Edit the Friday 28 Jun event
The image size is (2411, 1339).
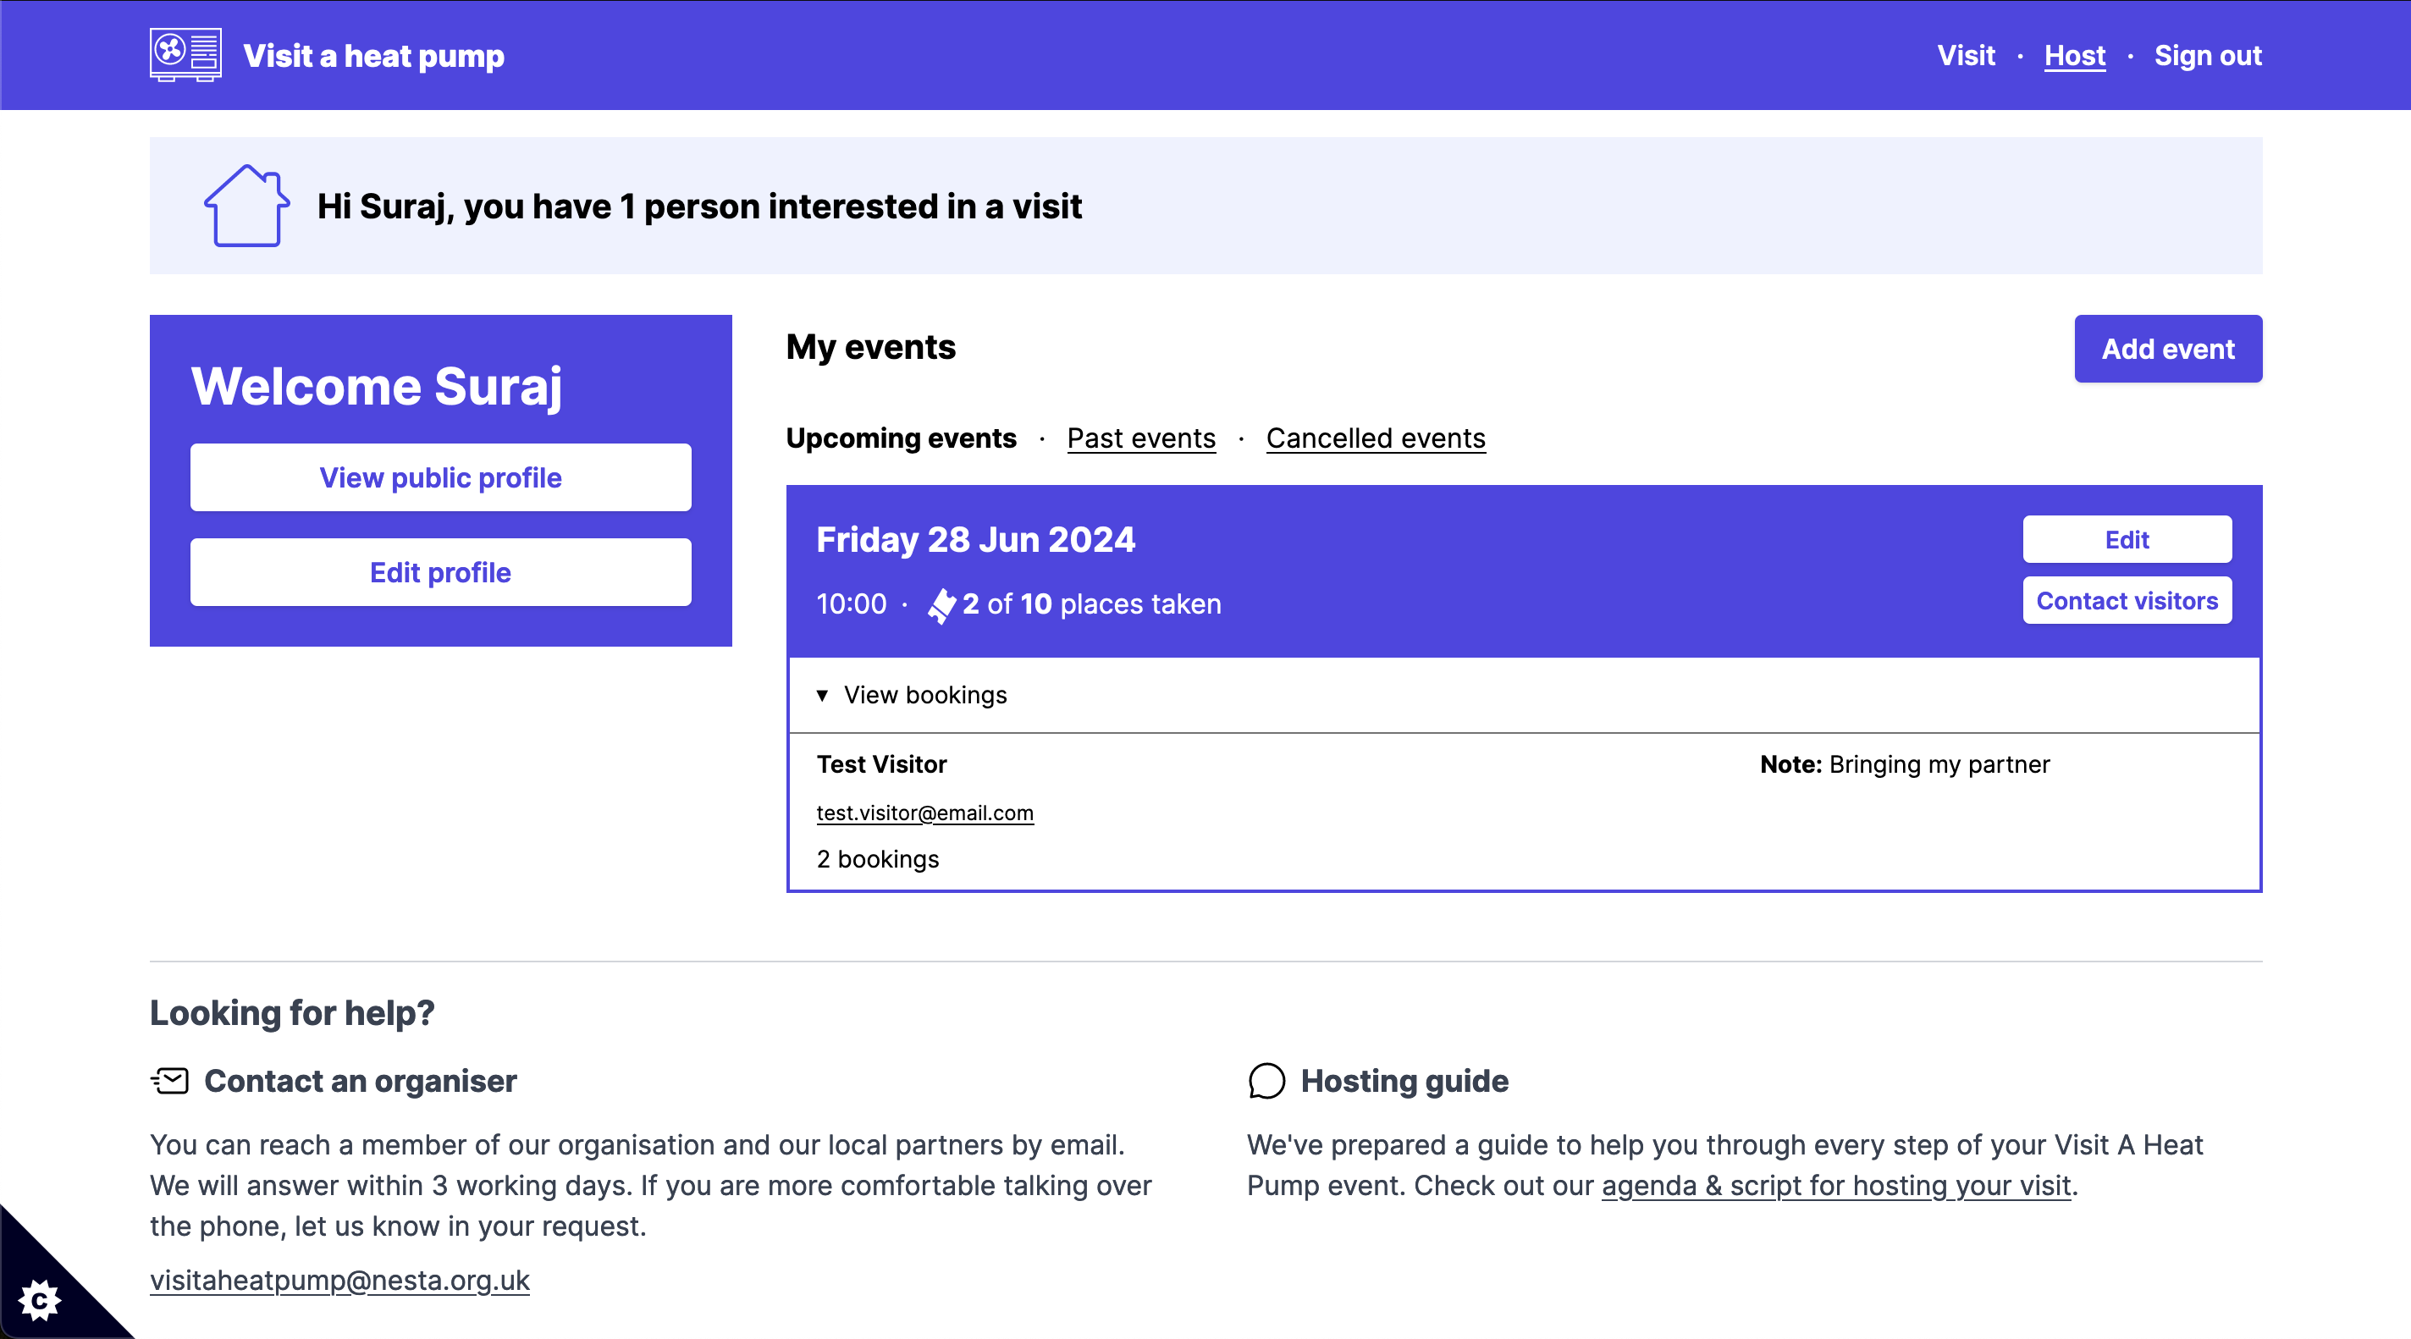coord(2127,540)
